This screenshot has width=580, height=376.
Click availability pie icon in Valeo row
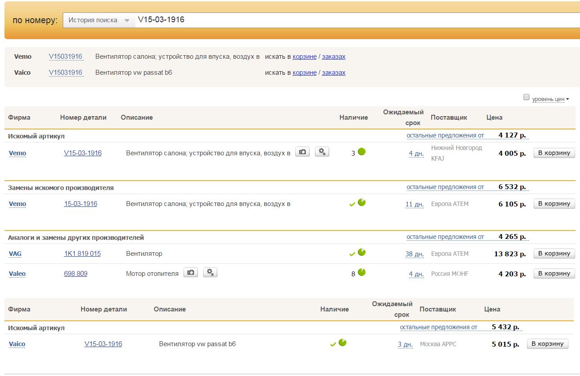[362, 272]
